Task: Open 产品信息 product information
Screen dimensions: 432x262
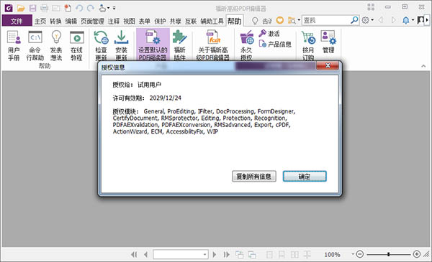Action: 275,44
